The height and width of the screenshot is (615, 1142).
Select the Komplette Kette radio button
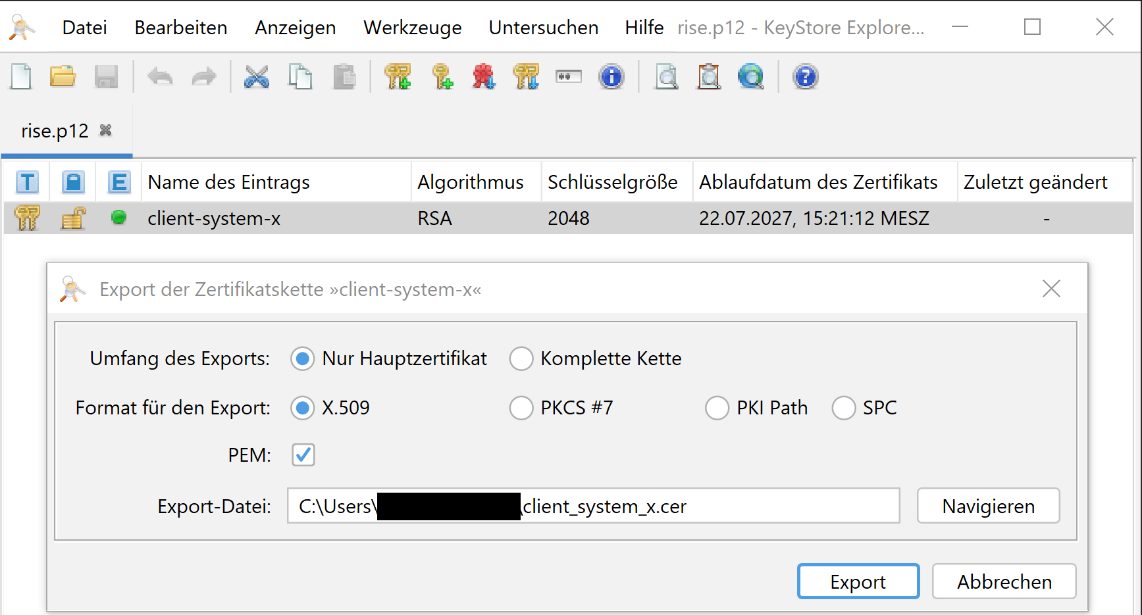click(x=521, y=359)
